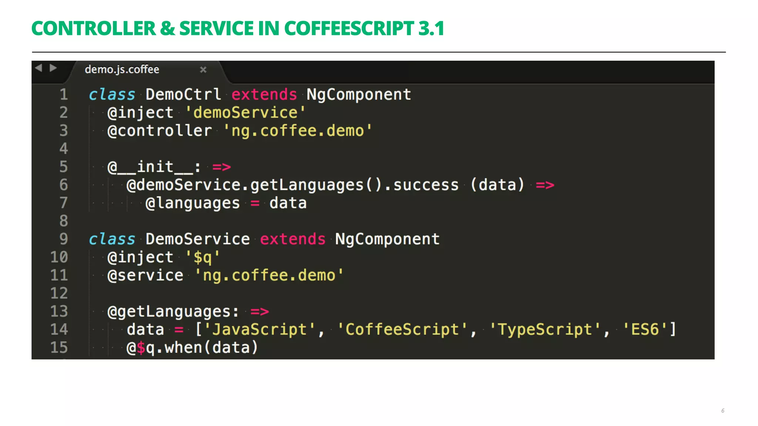
Task: Click line number 9 in gutter
Action: (x=64, y=239)
